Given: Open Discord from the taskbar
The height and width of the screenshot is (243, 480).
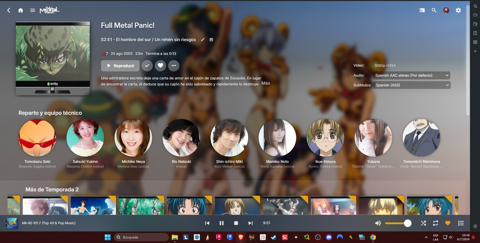Looking at the screenshot, I should (329, 237).
